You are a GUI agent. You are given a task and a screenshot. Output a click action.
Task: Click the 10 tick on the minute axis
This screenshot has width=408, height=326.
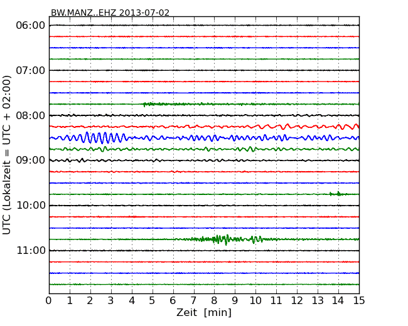(x=255, y=300)
